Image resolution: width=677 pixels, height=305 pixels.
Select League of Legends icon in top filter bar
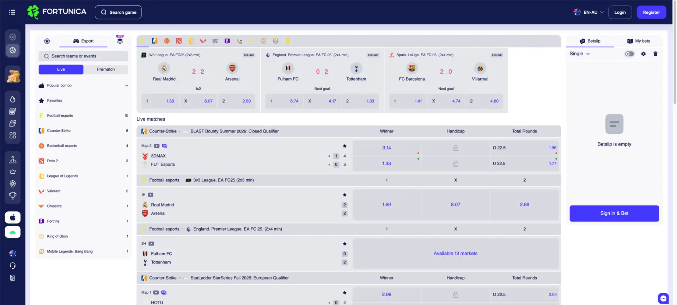(191, 41)
